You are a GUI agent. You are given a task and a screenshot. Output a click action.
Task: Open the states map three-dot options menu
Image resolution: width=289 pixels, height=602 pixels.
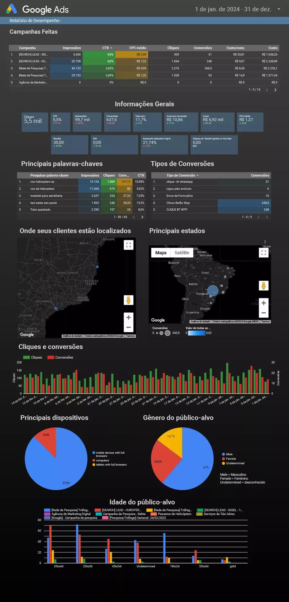[x=265, y=242]
